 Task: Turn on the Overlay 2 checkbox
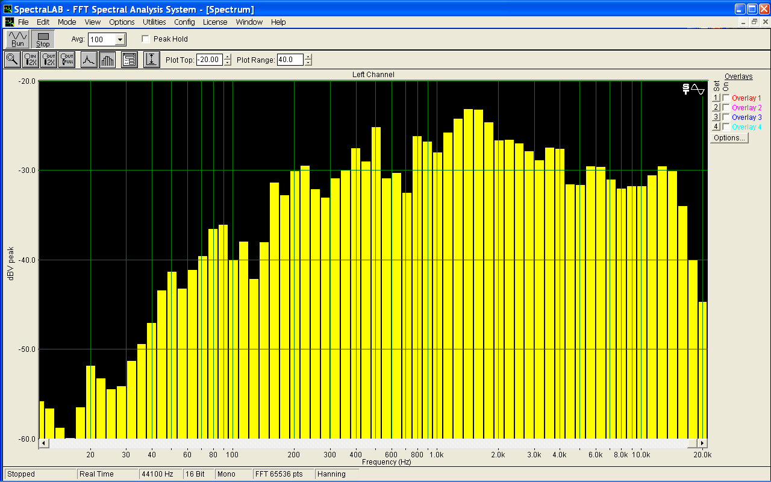coord(726,108)
